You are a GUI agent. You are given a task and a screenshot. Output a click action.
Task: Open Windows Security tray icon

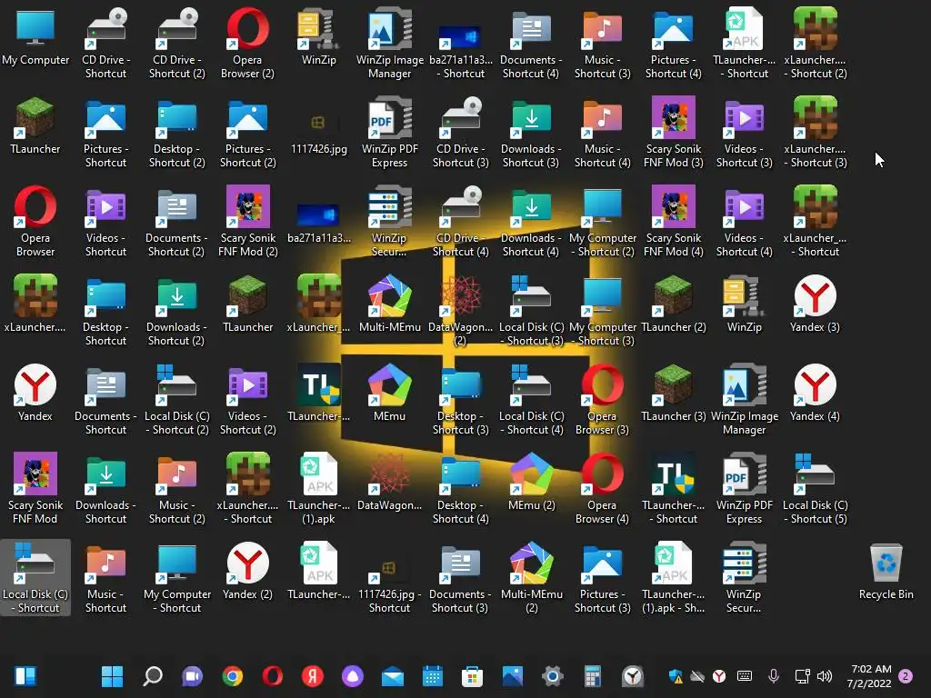(676, 675)
